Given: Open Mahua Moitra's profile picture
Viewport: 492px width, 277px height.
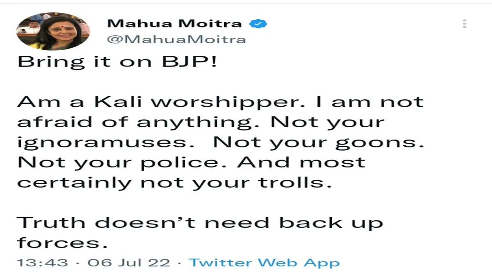Looking at the screenshot, I should pos(53,31).
